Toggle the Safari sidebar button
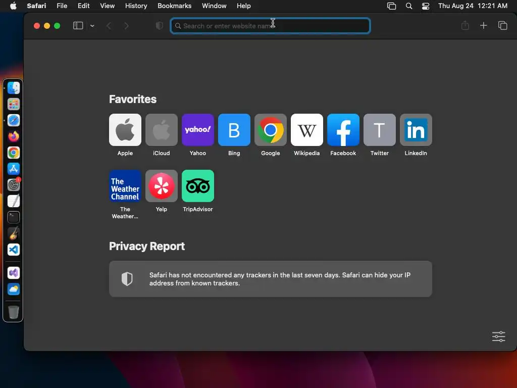The width and height of the screenshot is (517, 388). pos(78,26)
